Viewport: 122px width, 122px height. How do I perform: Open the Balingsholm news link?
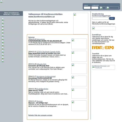(41, 39)
